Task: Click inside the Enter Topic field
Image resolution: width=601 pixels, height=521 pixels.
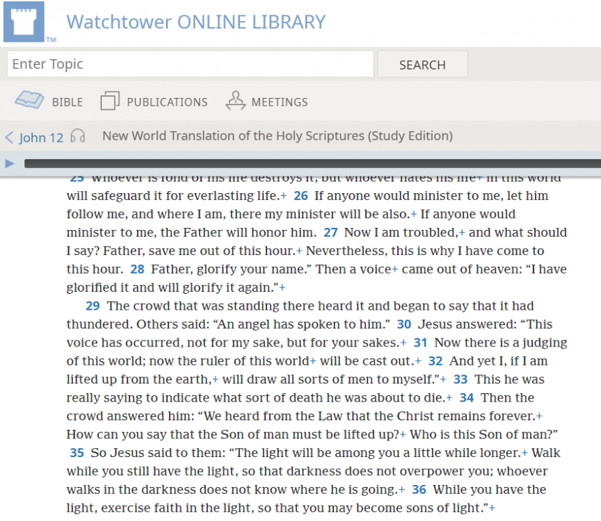Action: tap(188, 63)
